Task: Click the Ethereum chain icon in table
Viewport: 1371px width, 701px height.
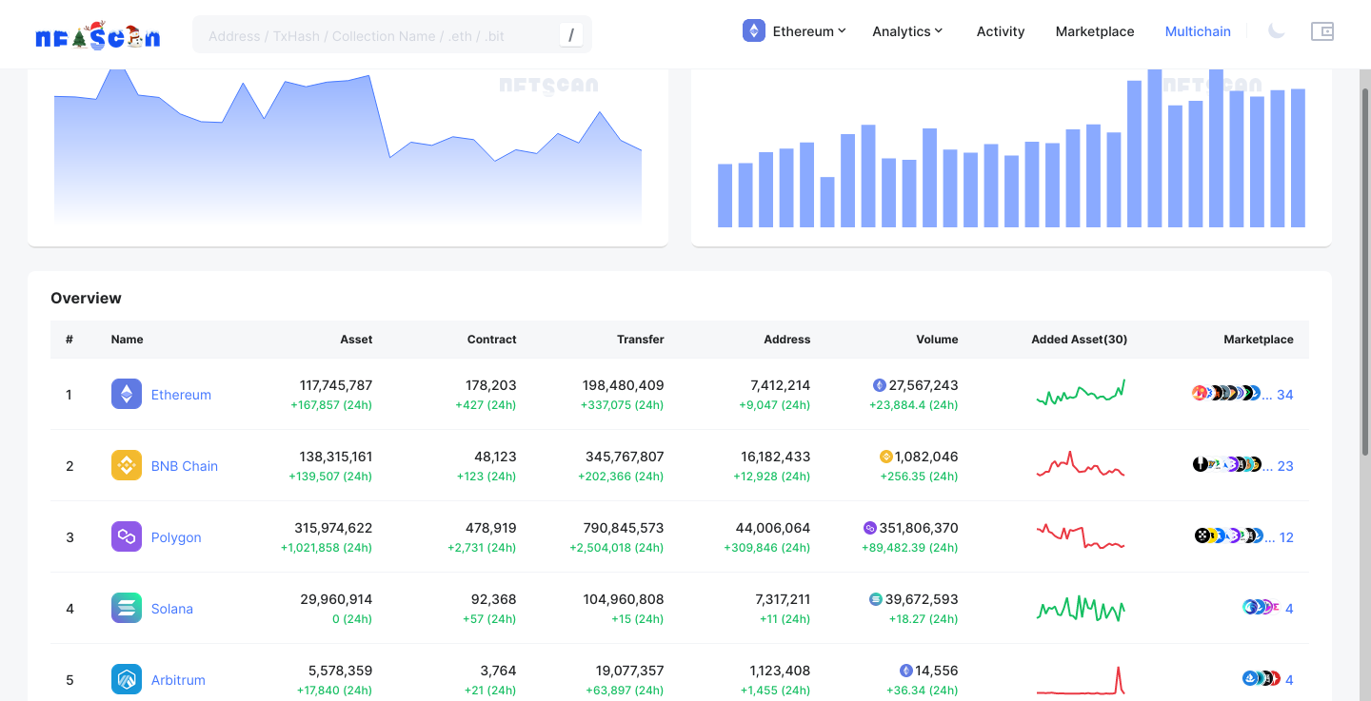Action: click(x=127, y=394)
